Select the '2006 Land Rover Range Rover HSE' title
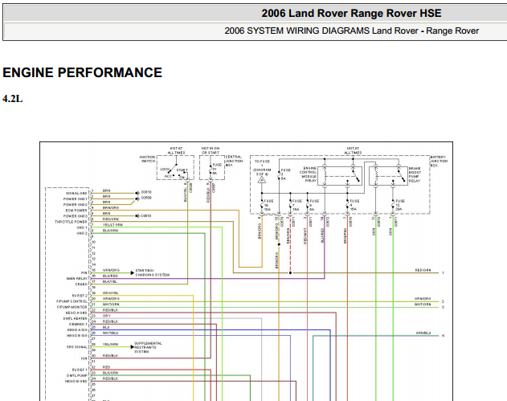The width and height of the screenshot is (507, 401). (351, 13)
